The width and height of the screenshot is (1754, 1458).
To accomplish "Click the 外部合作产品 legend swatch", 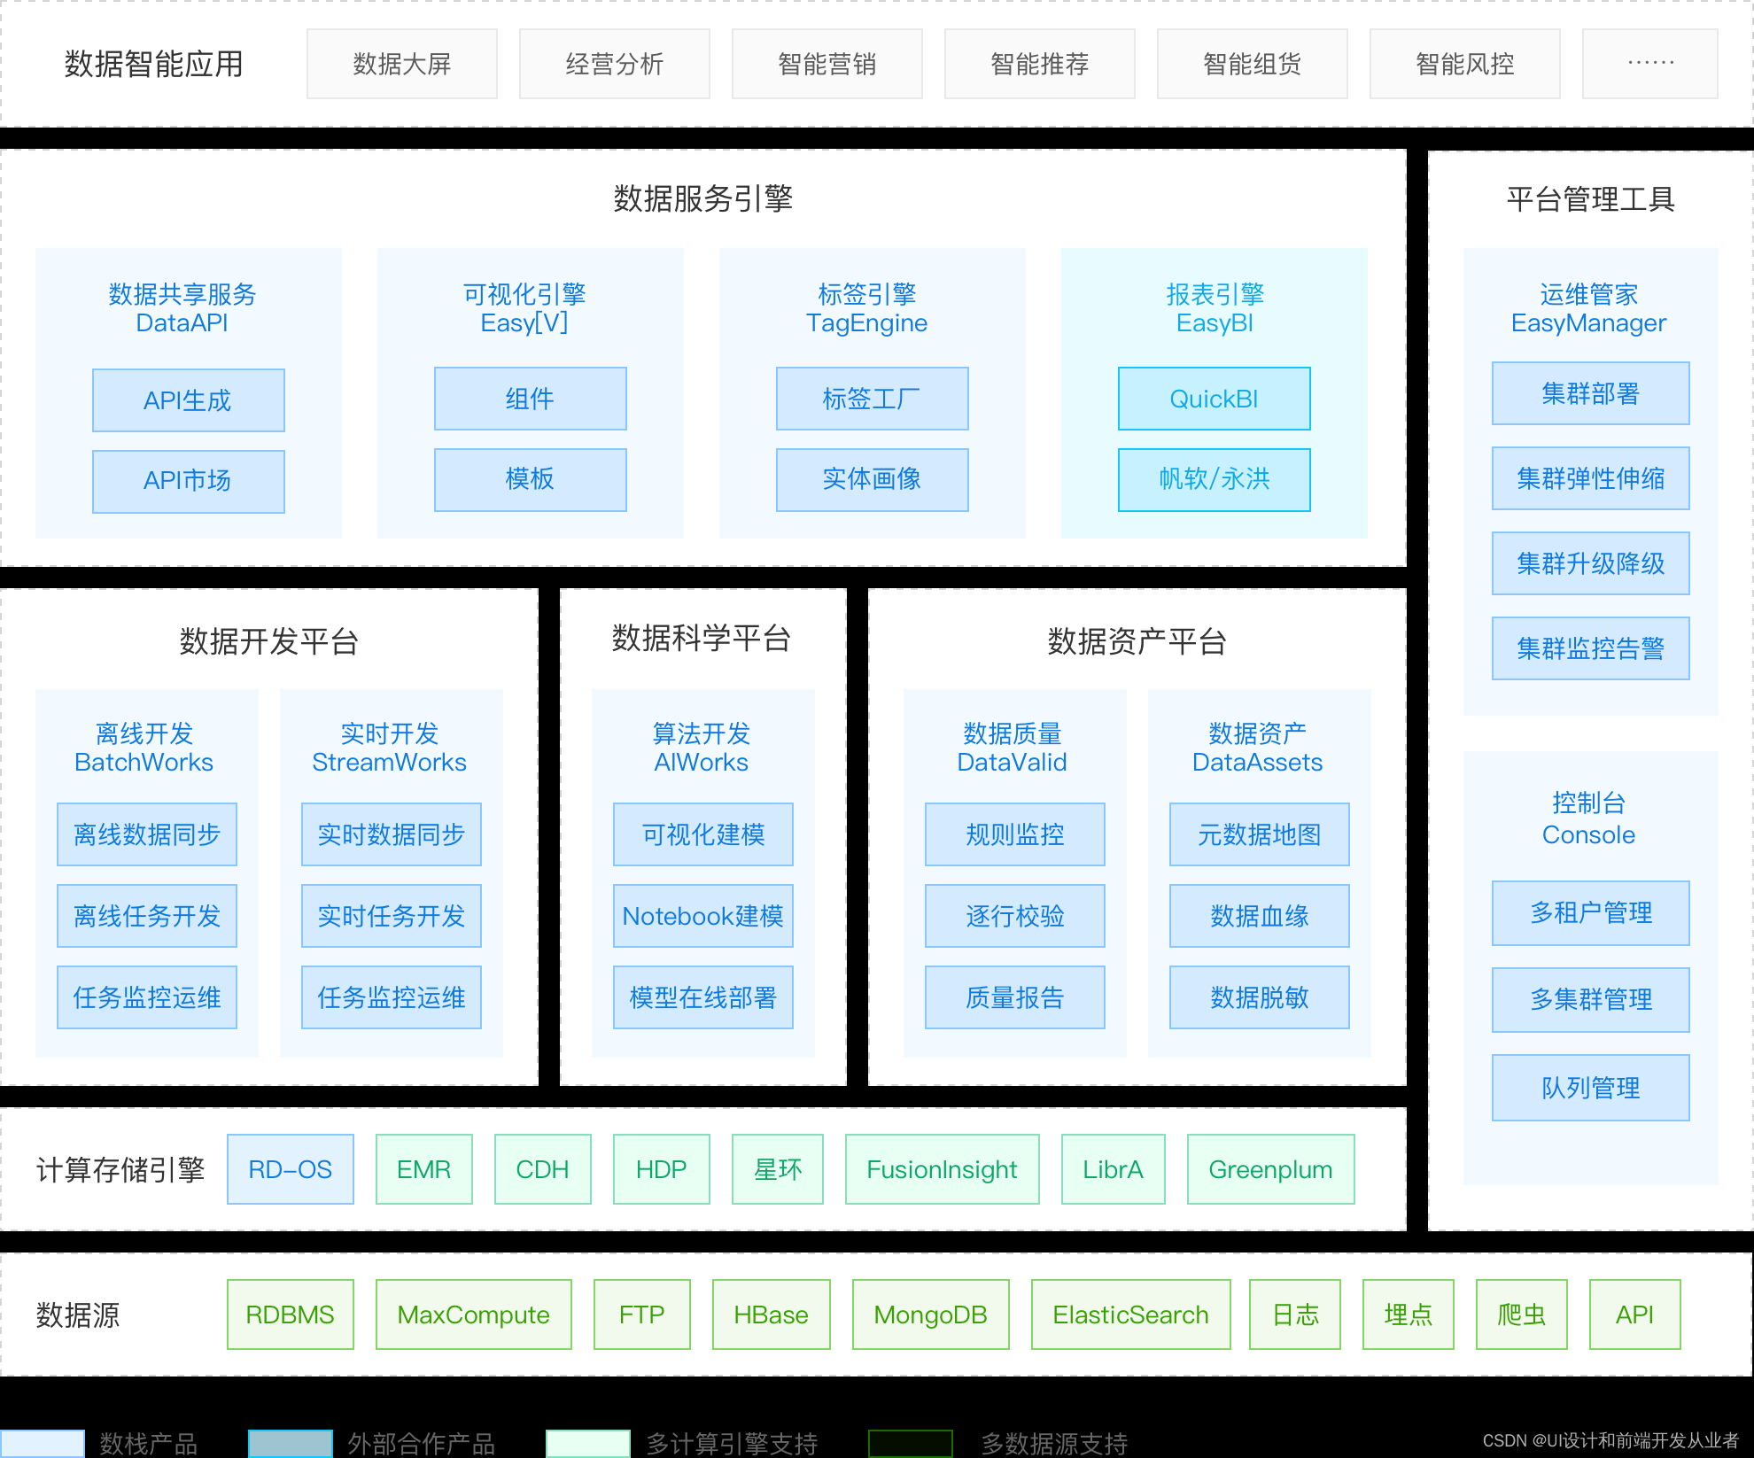I will click(290, 1443).
